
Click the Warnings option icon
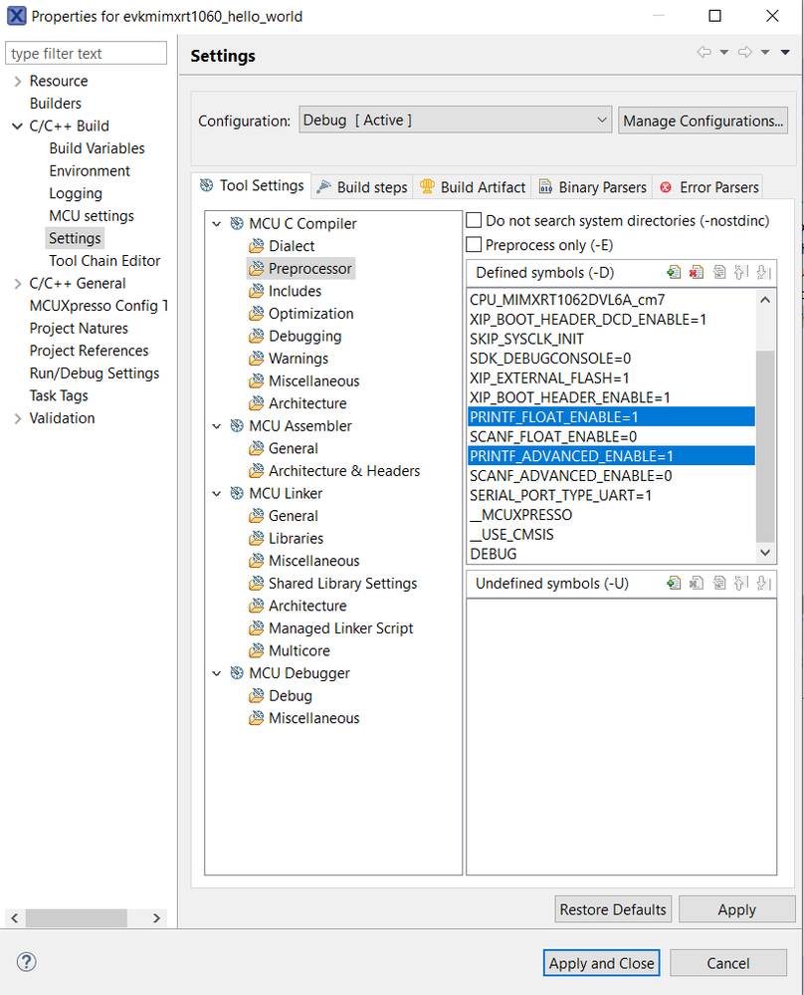pyautogui.click(x=256, y=359)
